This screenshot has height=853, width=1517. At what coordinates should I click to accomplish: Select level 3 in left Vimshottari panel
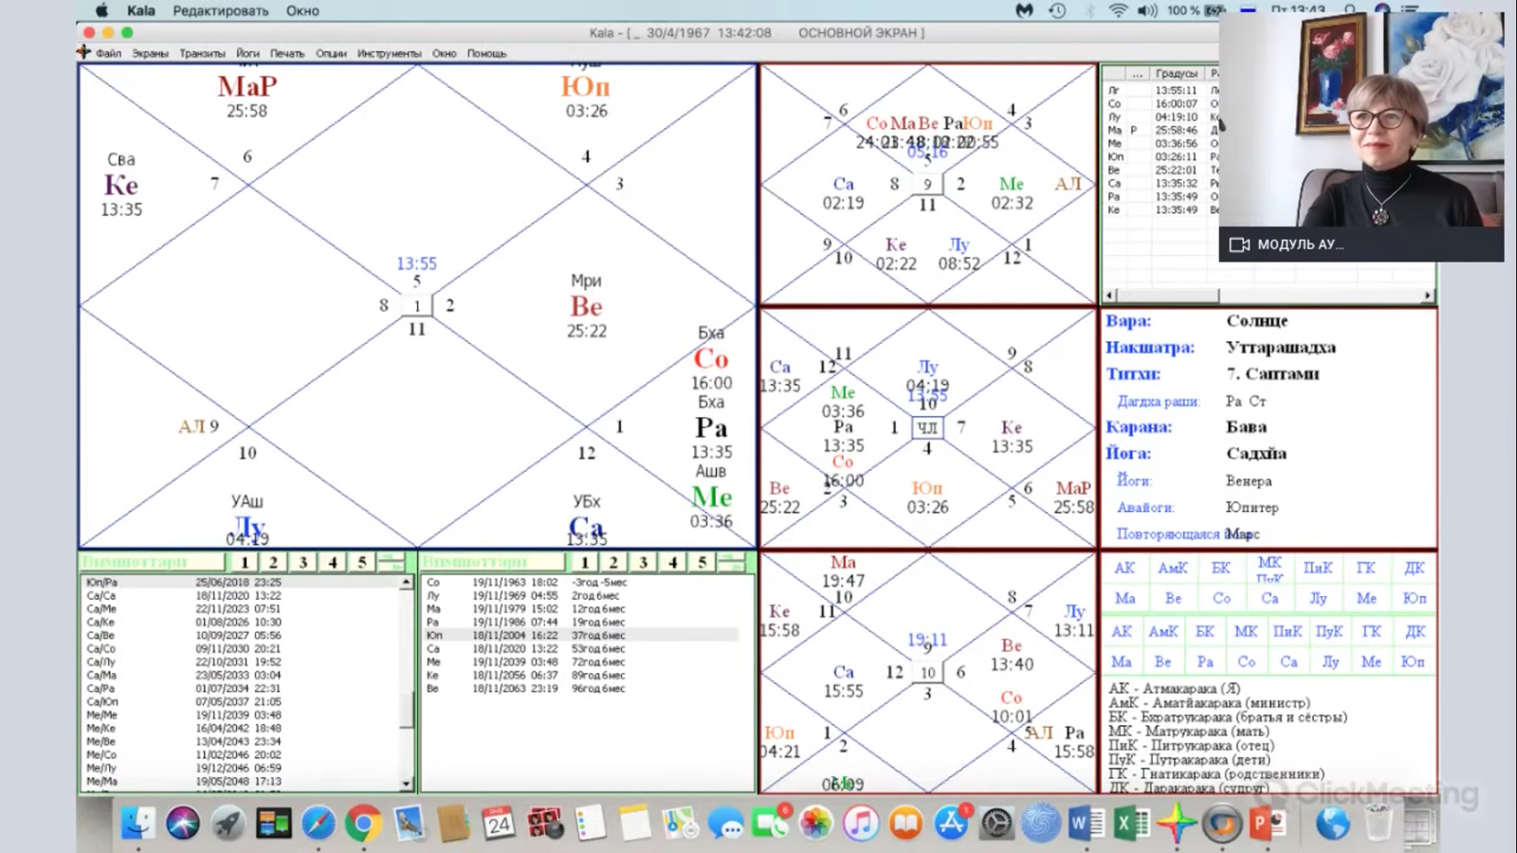point(303,562)
